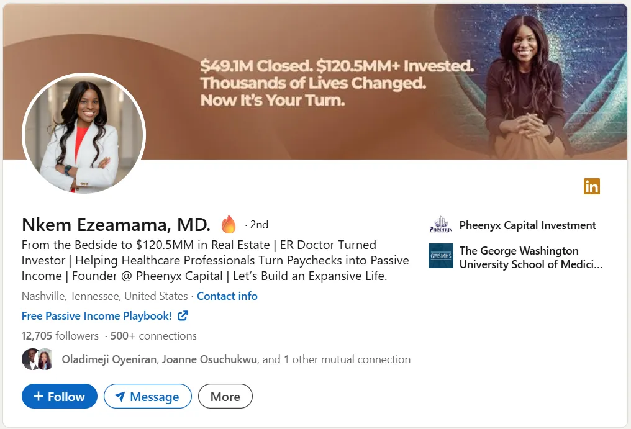Click the flame icon beside the name

pos(229,225)
